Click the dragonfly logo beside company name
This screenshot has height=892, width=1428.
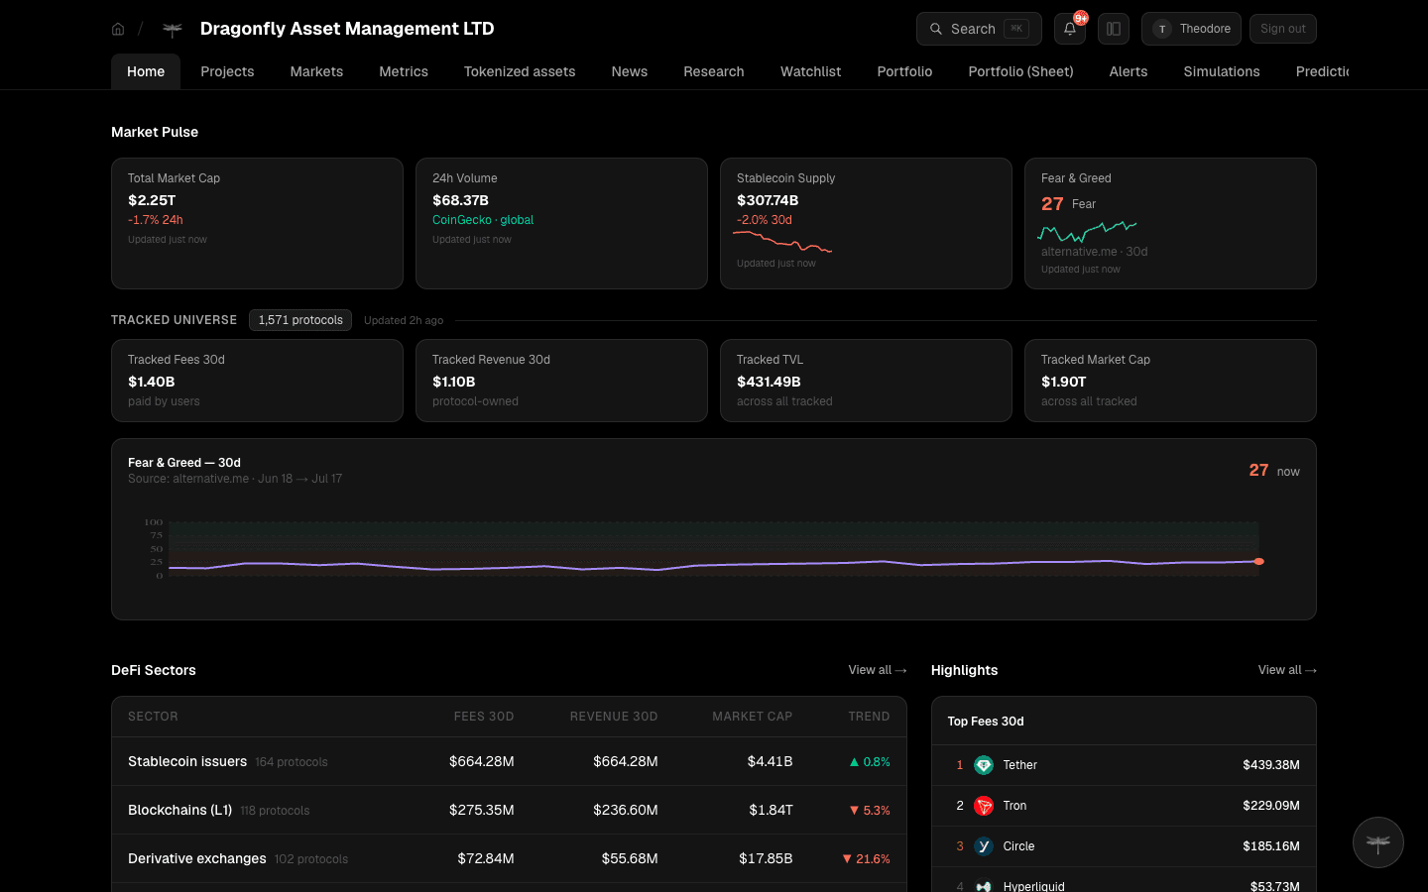click(173, 30)
